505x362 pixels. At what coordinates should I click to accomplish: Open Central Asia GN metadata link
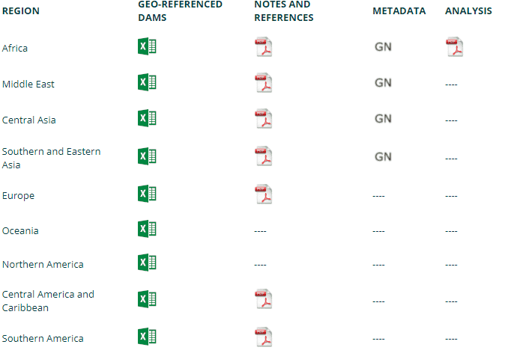pos(383,119)
